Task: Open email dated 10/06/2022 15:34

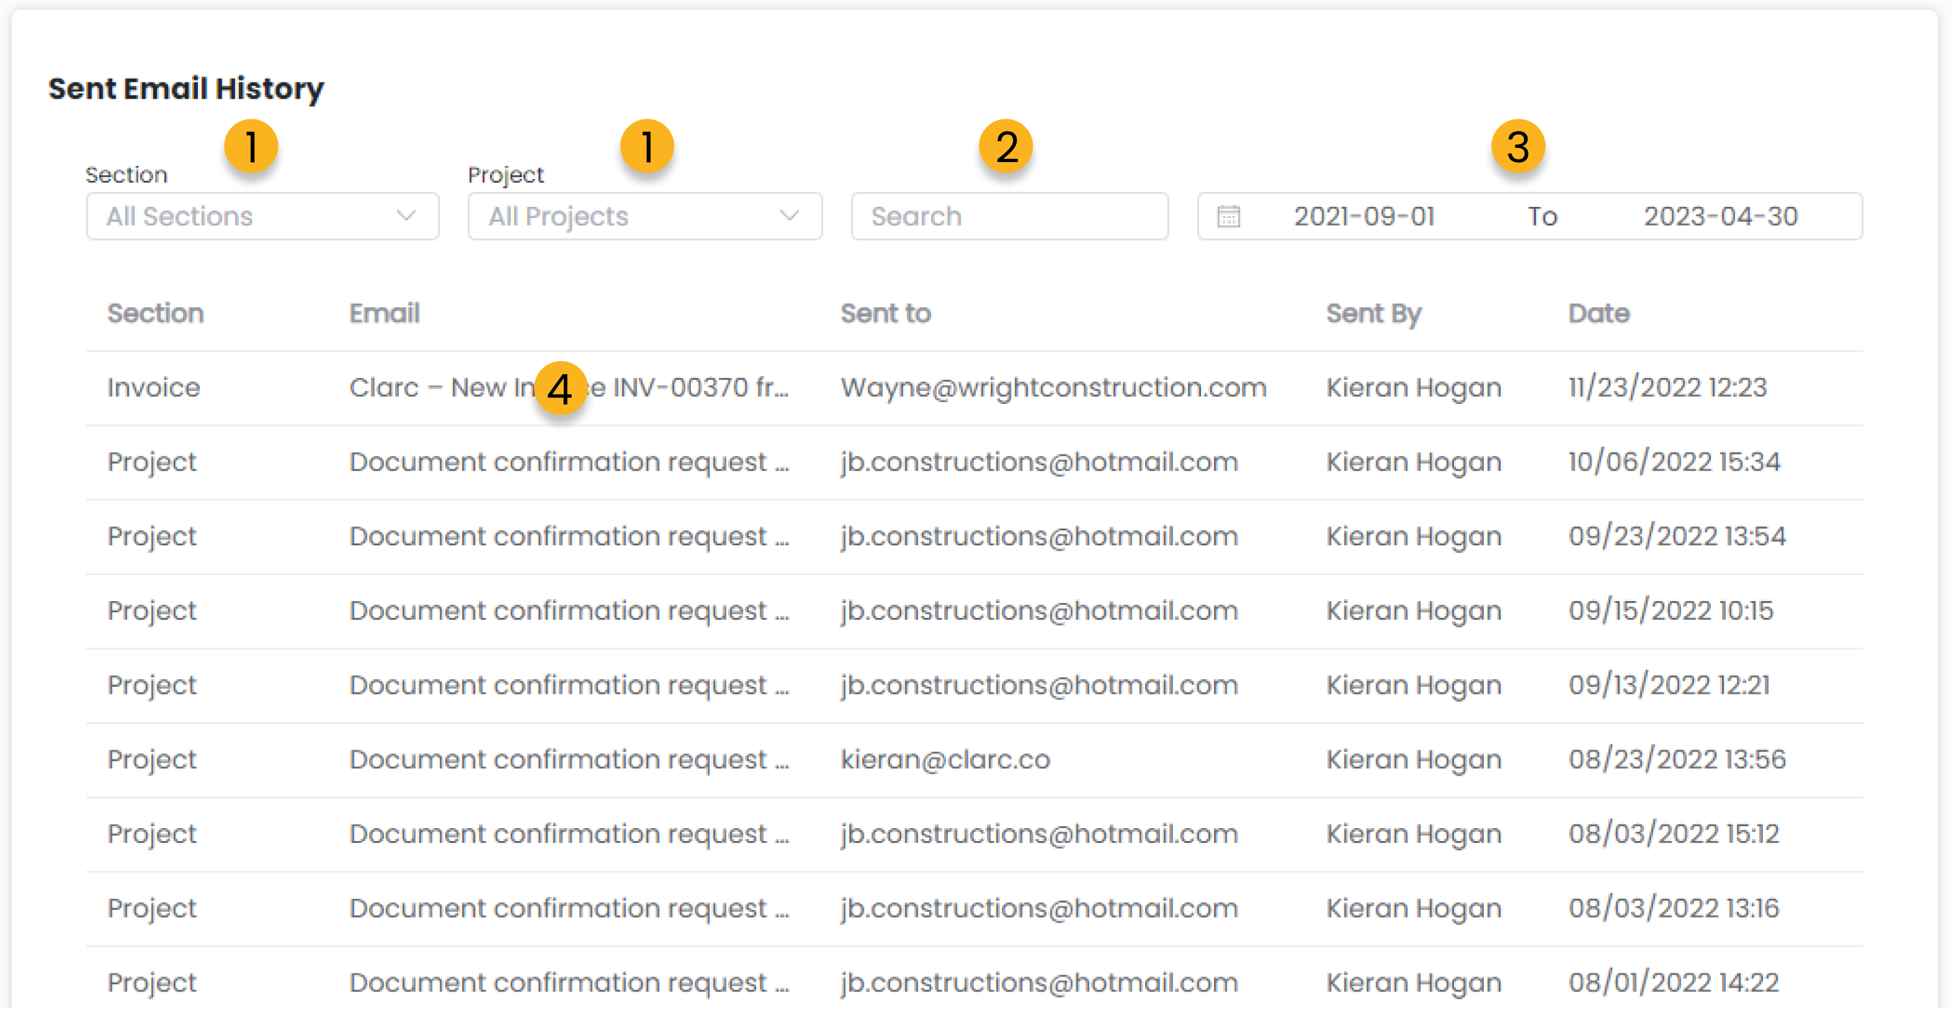Action: click(1673, 462)
